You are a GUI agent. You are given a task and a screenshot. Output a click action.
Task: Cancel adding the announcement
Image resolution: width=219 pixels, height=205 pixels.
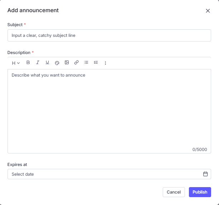click(x=173, y=192)
